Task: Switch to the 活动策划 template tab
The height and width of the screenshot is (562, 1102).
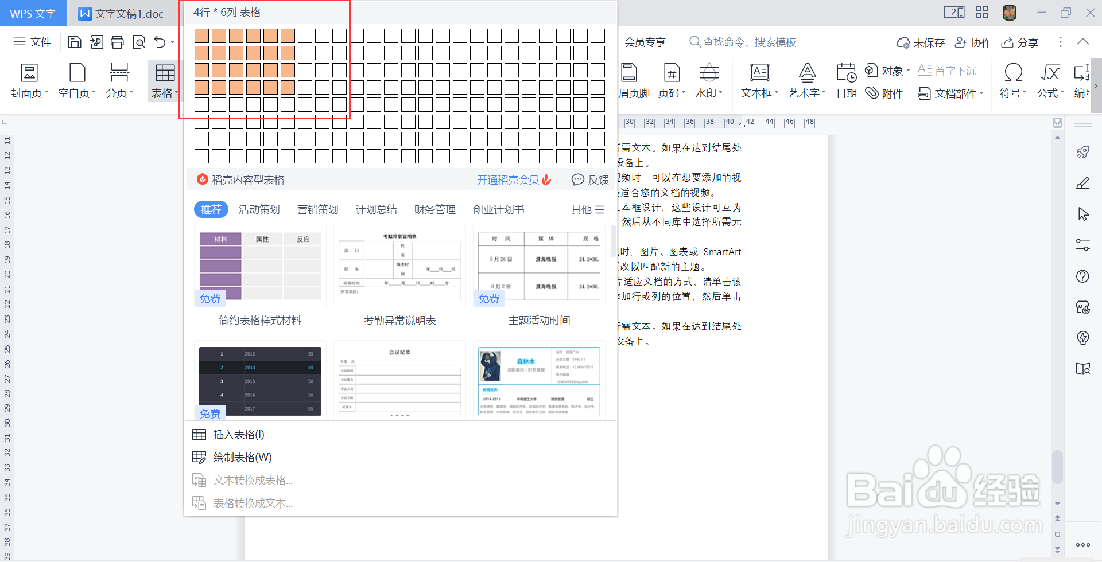Action: click(x=259, y=209)
